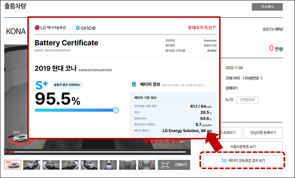The height and width of the screenshot is (178, 295).
Task: Click the 2019 현대 코나 heading
Action: pyautogui.click(x=56, y=68)
